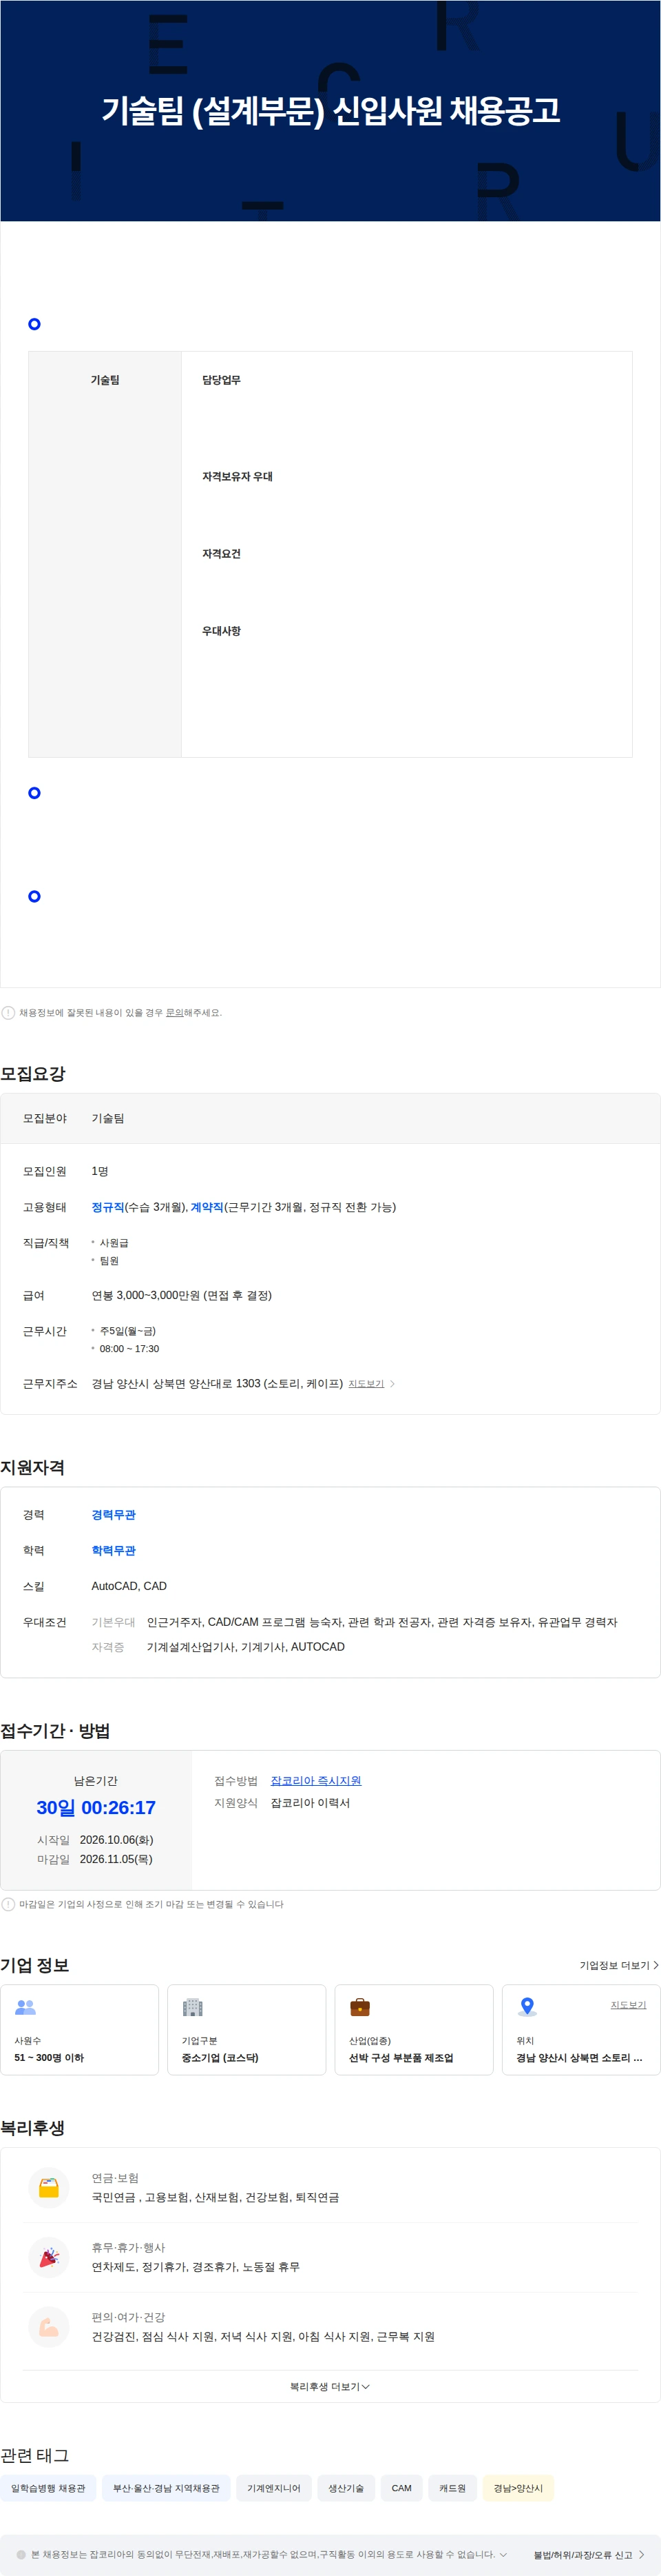The height and width of the screenshot is (2576, 661).
Task: Select the 경남>양산시 tag
Action: tap(518, 2488)
